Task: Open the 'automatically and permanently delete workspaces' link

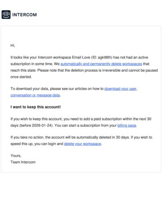Action: (101, 64)
